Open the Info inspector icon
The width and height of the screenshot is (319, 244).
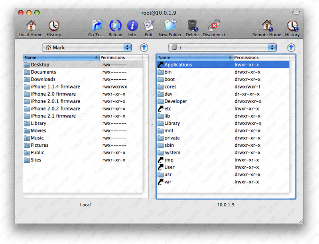(132, 26)
